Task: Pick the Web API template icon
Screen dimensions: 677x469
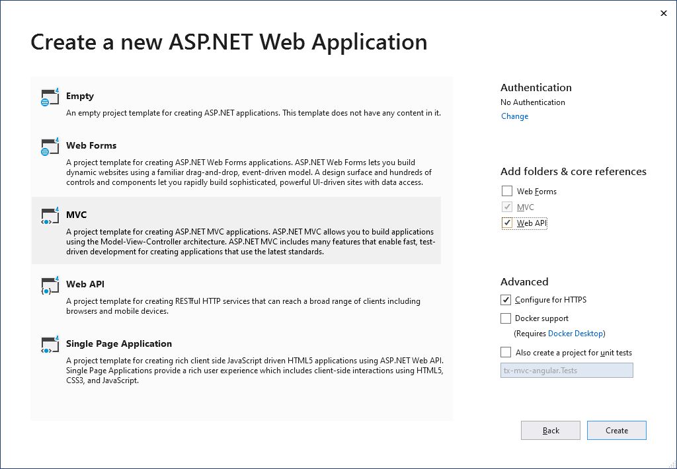Action: click(50, 285)
